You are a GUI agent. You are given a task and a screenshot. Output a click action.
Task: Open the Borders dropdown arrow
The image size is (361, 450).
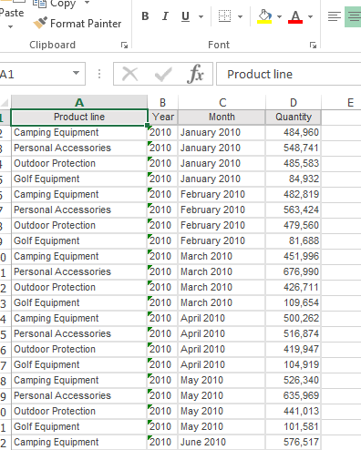click(240, 16)
